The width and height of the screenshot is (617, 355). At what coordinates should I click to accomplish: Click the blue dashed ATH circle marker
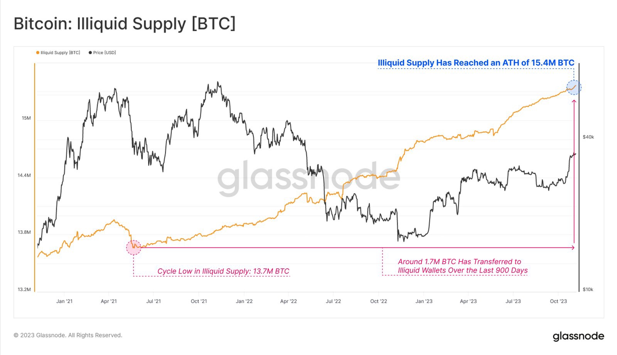point(573,87)
